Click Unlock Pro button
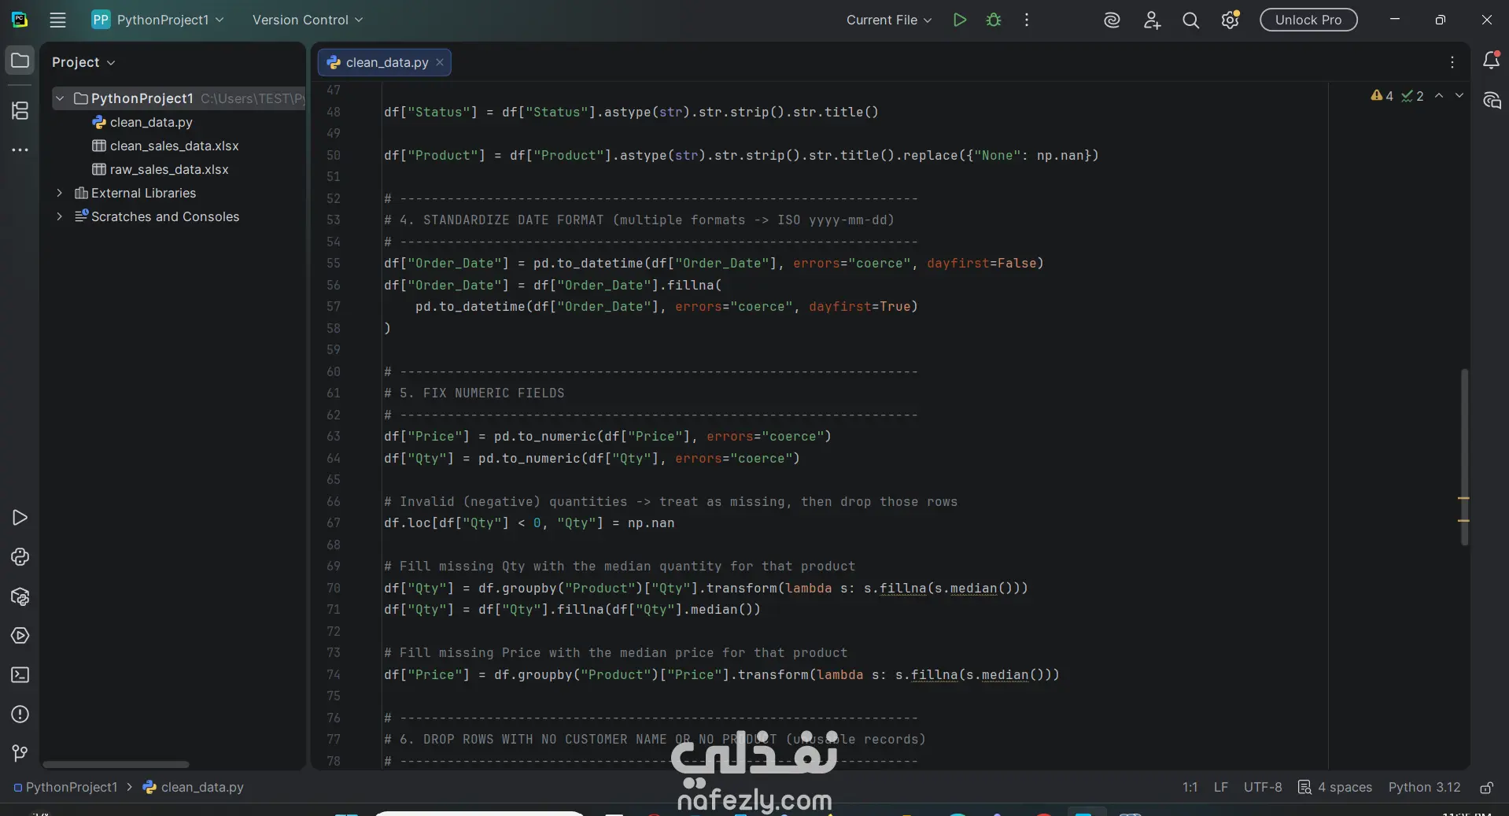The width and height of the screenshot is (1509, 816). pyautogui.click(x=1308, y=20)
